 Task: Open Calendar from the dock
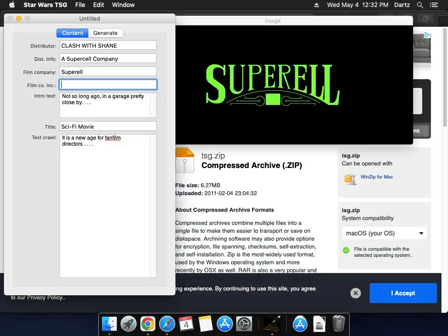(x=186, y=324)
